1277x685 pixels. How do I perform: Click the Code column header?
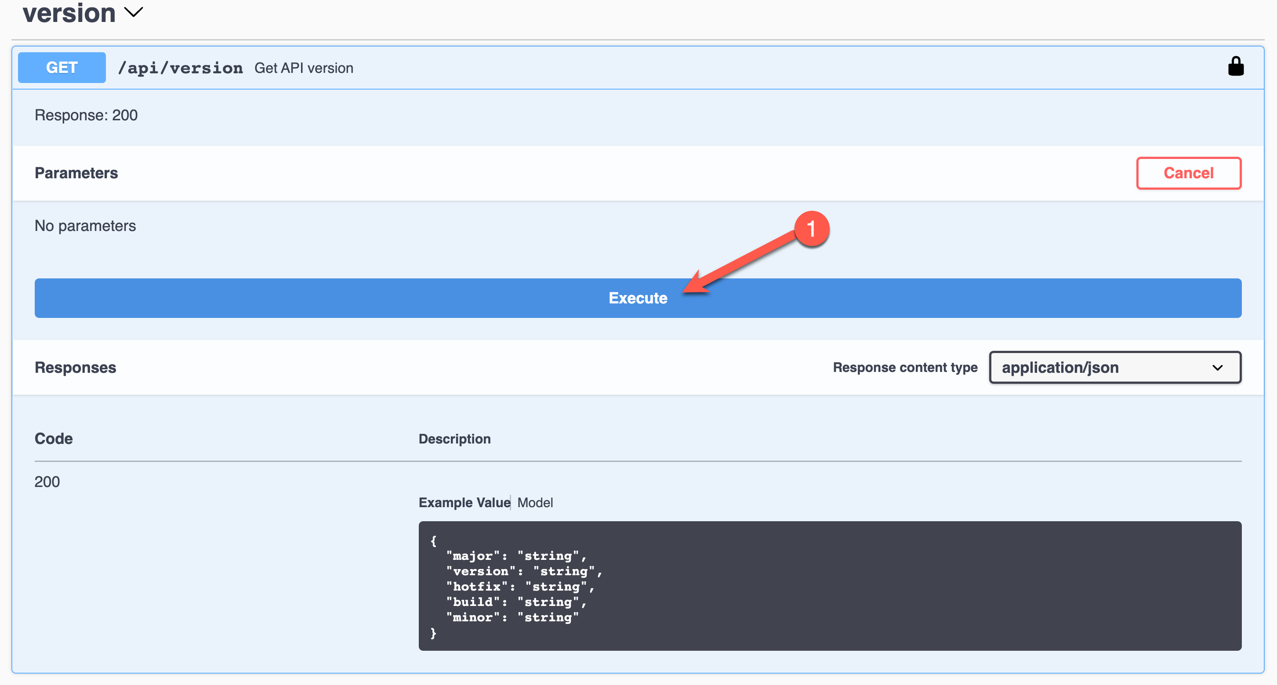[x=53, y=438]
